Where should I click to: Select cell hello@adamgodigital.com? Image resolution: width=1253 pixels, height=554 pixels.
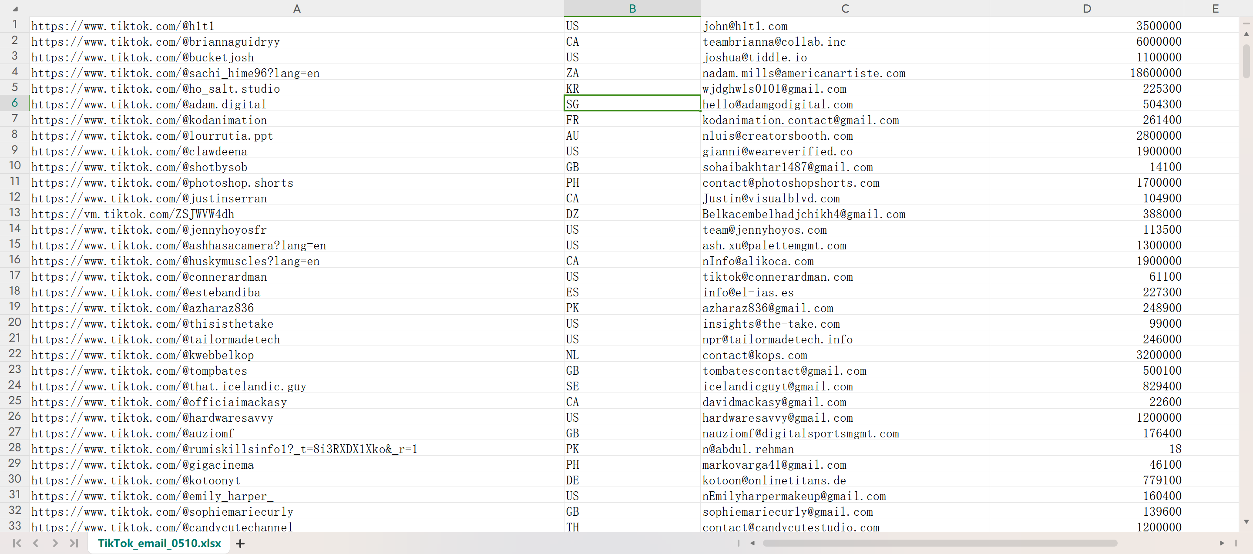845,104
